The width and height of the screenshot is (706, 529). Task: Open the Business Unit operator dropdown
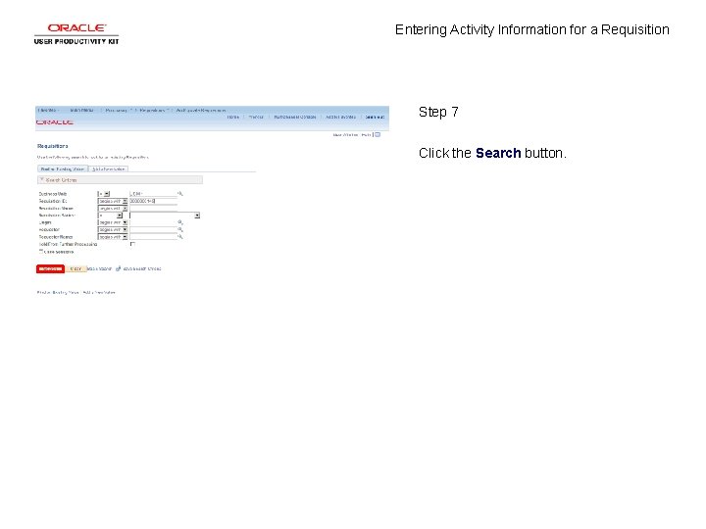coord(104,194)
